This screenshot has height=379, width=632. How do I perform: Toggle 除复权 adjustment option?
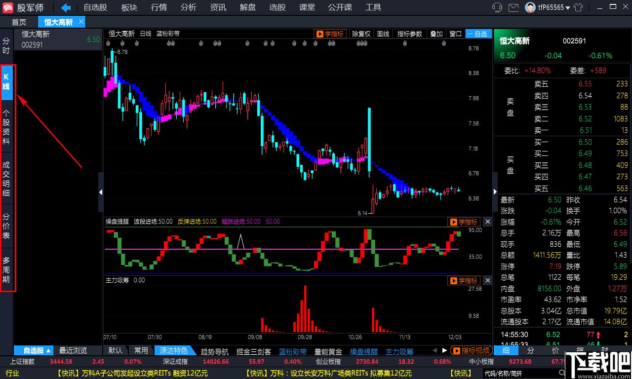[x=361, y=34]
